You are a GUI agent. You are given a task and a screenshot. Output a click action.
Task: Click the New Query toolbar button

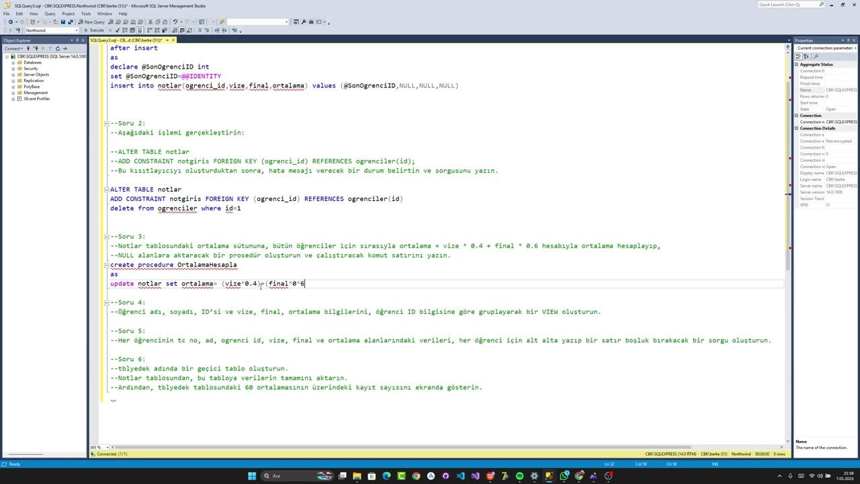point(91,22)
